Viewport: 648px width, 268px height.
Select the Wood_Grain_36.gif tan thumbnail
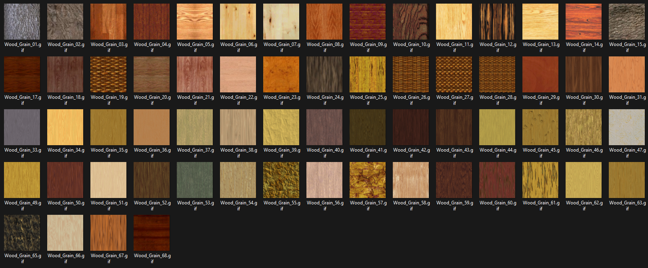click(152, 127)
